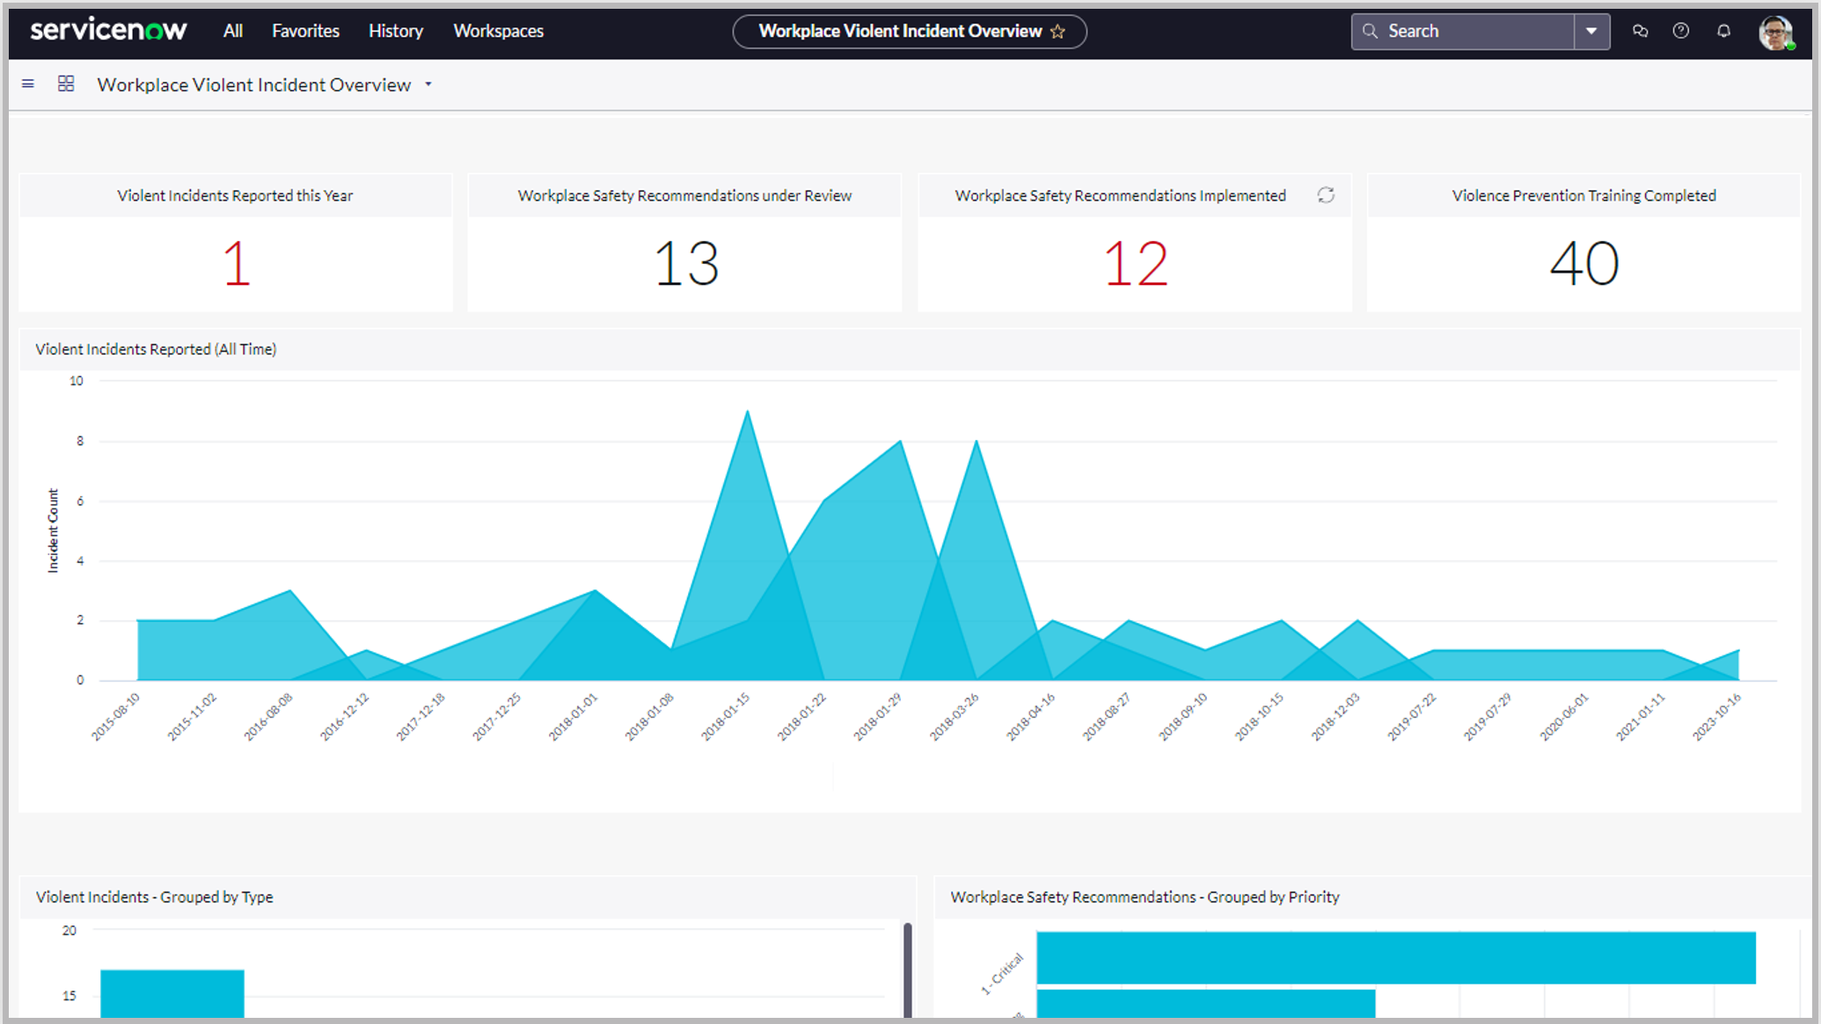Click the 1 - Critical axis label
This screenshot has width=1821, height=1024.
point(1002,974)
